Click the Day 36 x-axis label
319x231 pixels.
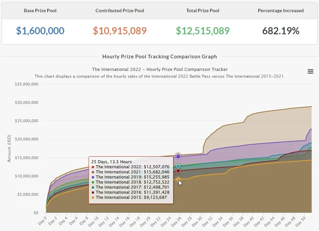click(x=228, y=222)
